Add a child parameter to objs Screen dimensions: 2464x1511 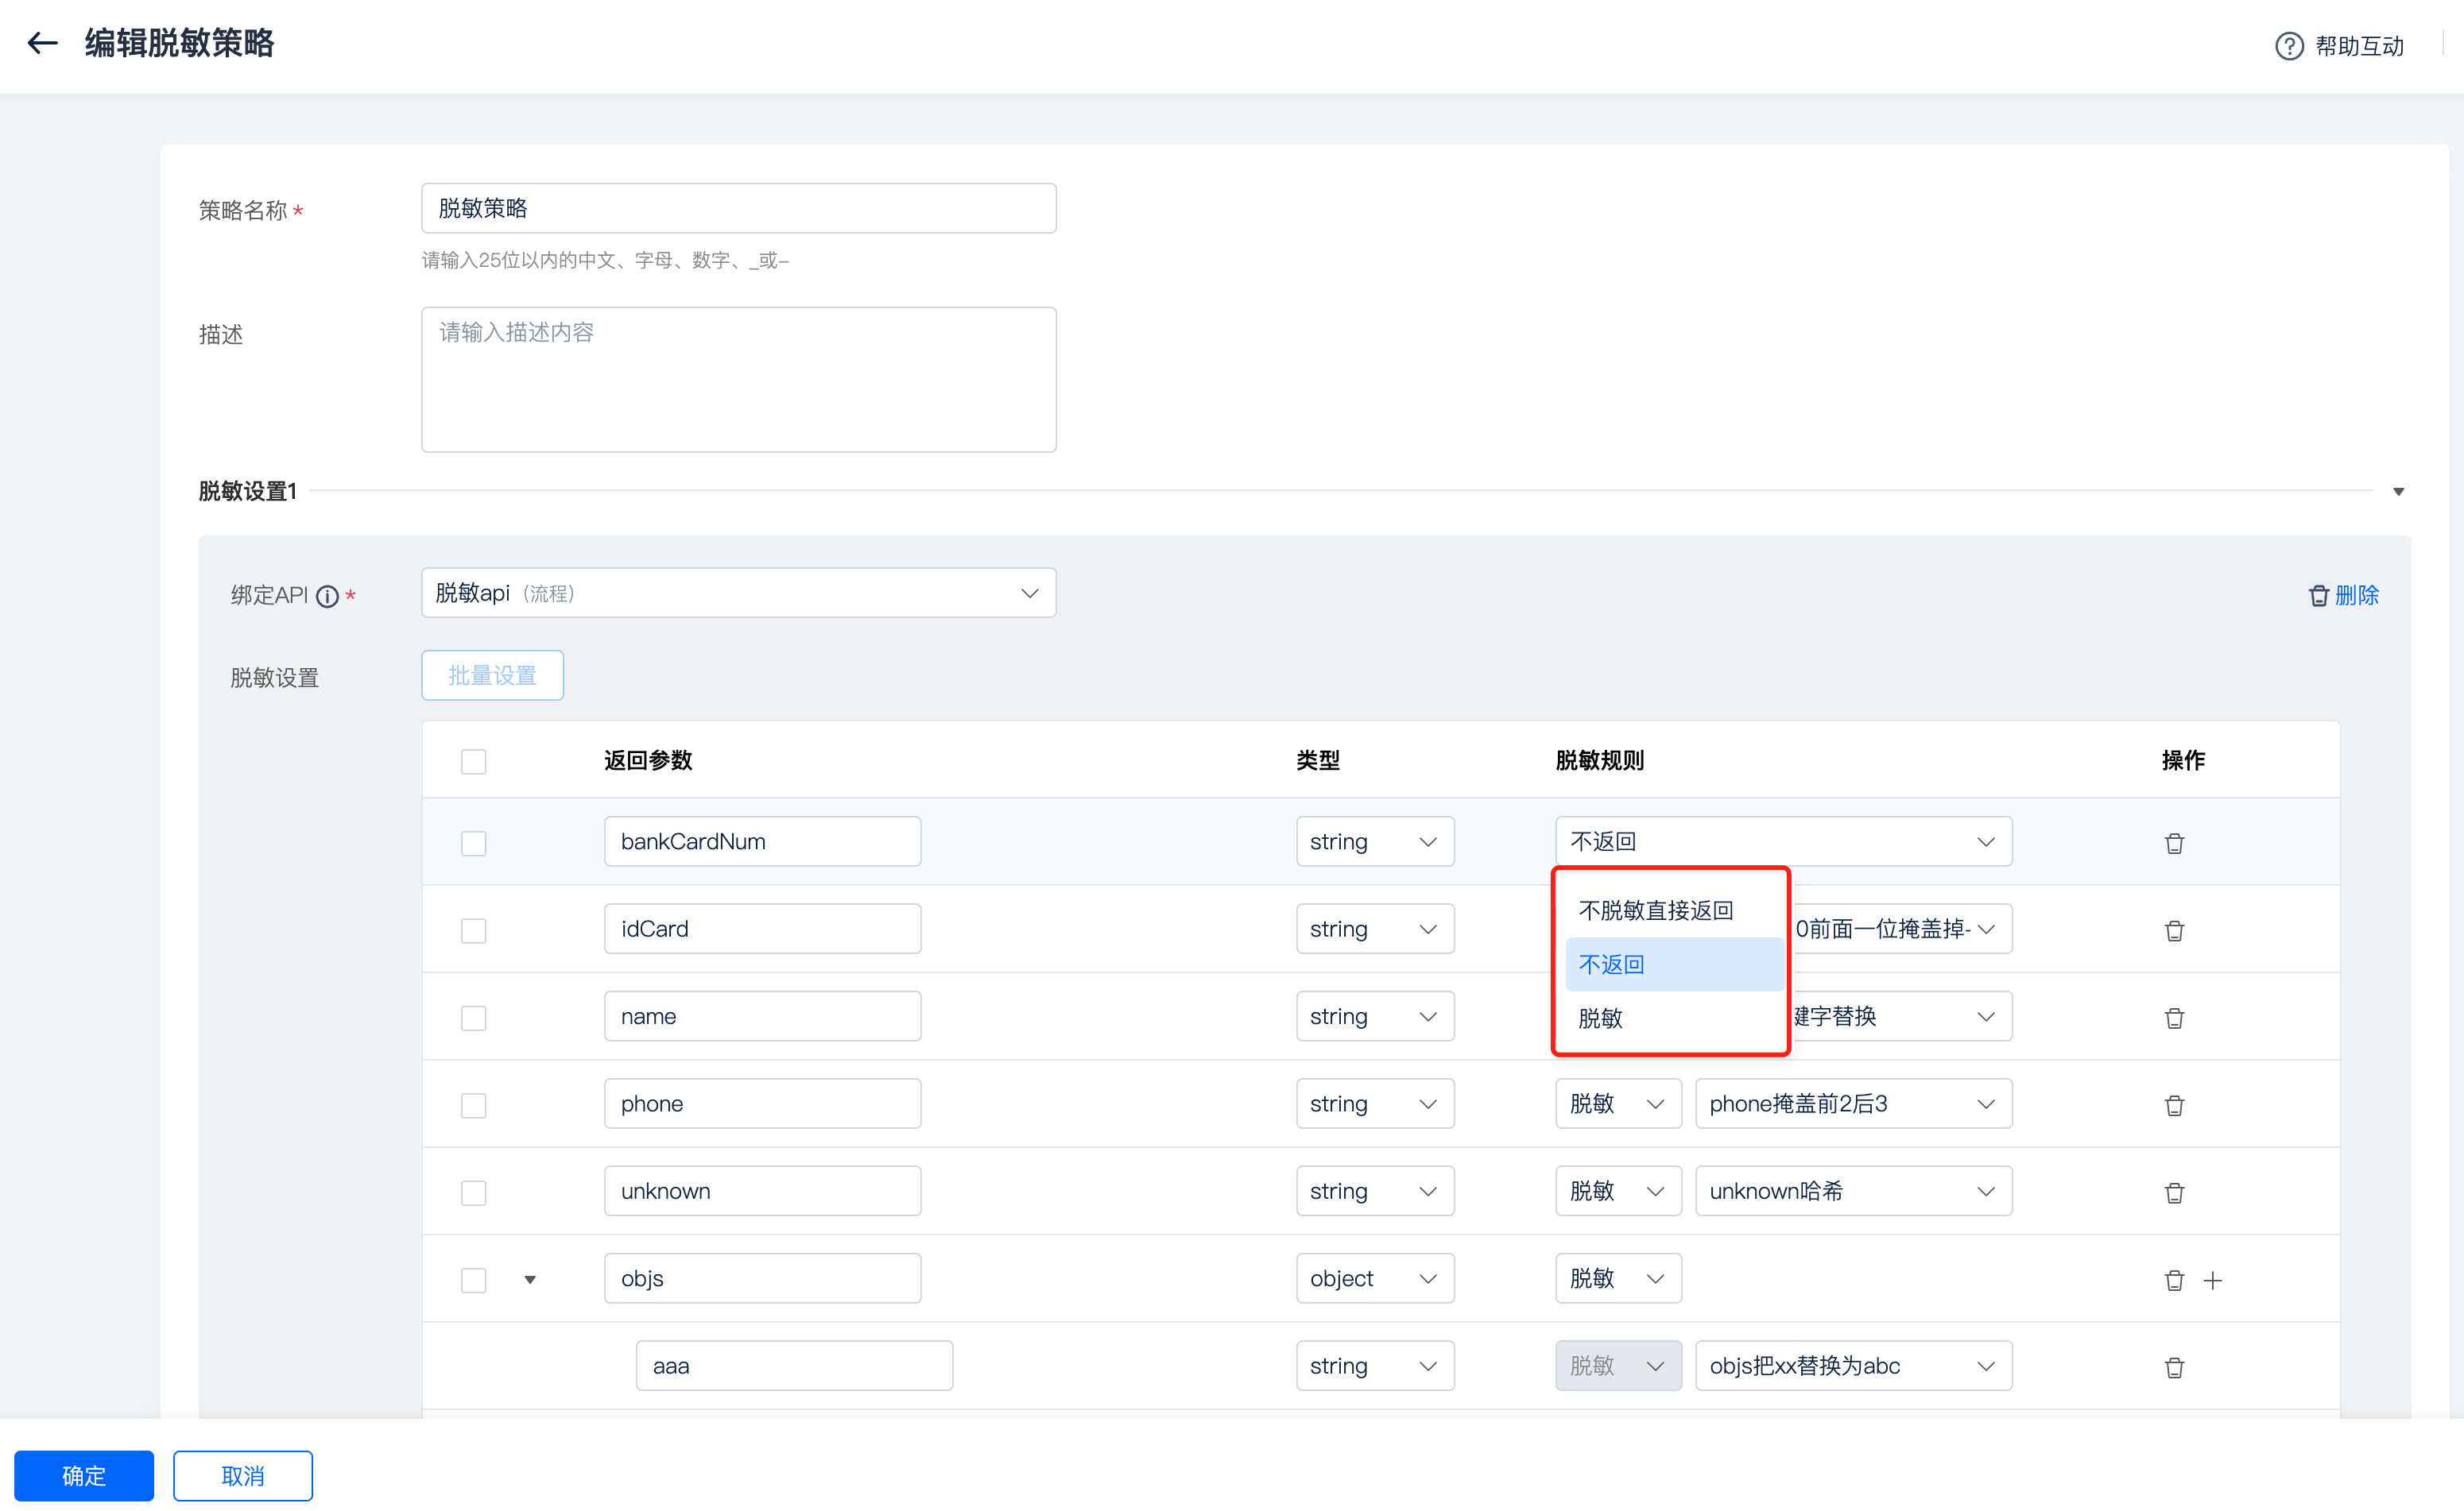[x=2213, y=1280]
